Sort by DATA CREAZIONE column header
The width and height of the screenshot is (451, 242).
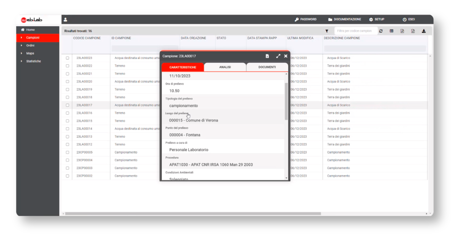(x=193, y=38)
